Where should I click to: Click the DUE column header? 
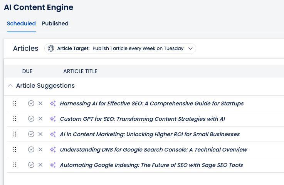click(27, 71)
